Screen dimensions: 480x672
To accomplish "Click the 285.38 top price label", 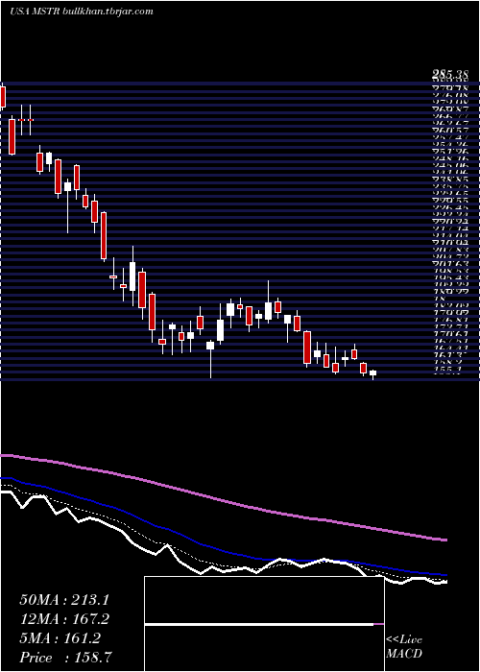I will click(x=450, y=75).
